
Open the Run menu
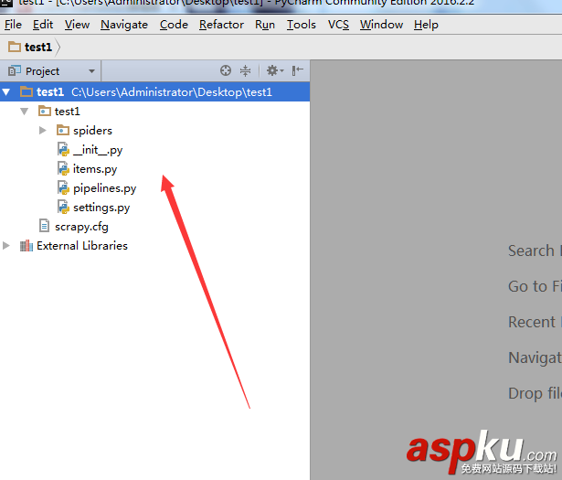(265, 25)
